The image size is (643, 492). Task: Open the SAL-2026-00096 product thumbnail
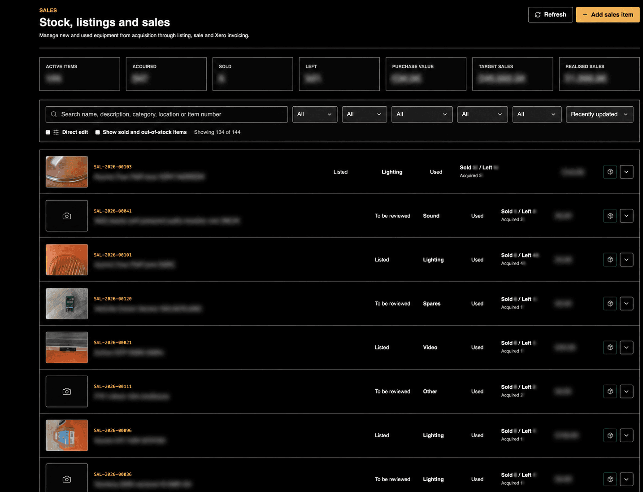coord(67,435)
